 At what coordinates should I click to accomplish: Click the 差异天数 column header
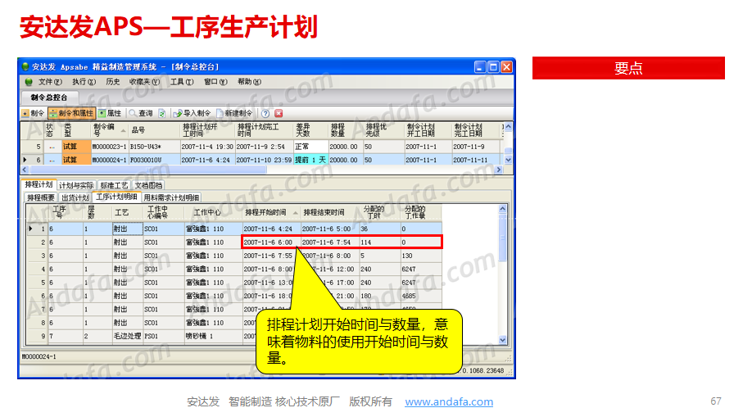(x=310, y=129)
